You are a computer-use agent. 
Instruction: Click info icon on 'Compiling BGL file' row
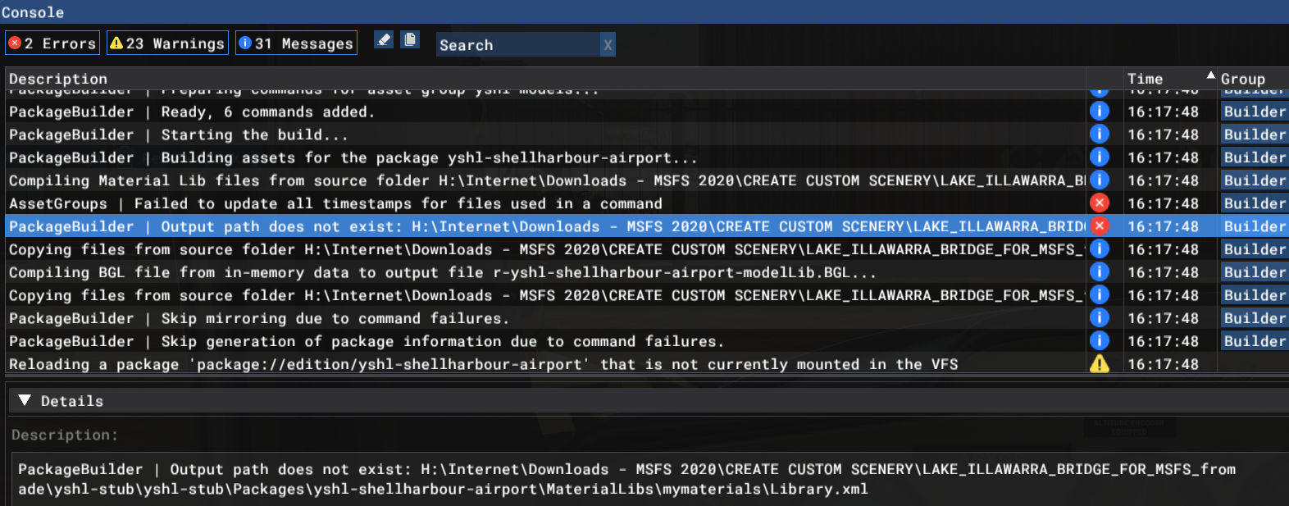click(x=1100, y=271)
